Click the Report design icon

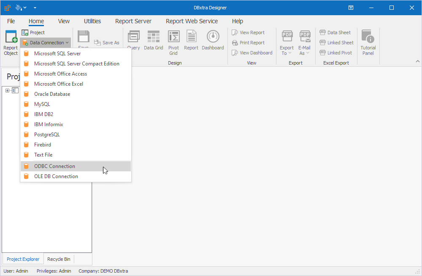click(191, 40)
